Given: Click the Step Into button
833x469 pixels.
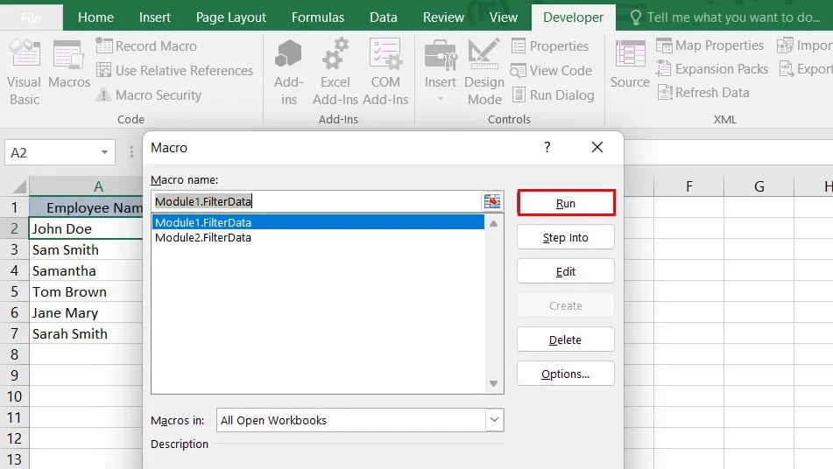Looking at the screenshot, I should pos(566,238).
